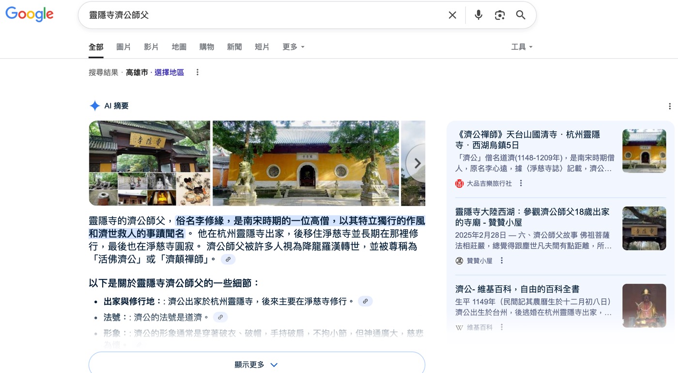Open source link icon after 法號 bullet

pyautogui.click(x=220, y=317)
